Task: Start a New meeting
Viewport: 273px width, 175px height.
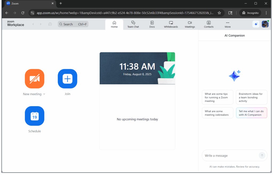Action: click(x=34, y=78)
